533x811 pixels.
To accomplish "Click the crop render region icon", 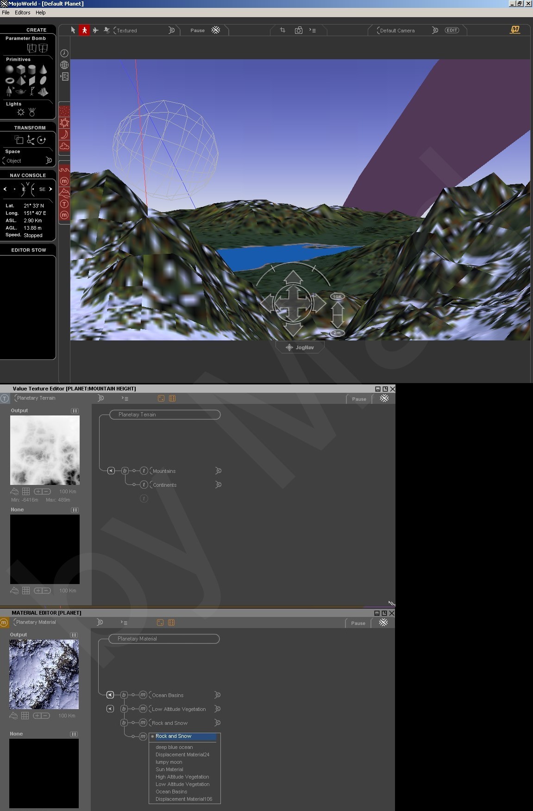I will pos(282,30).
